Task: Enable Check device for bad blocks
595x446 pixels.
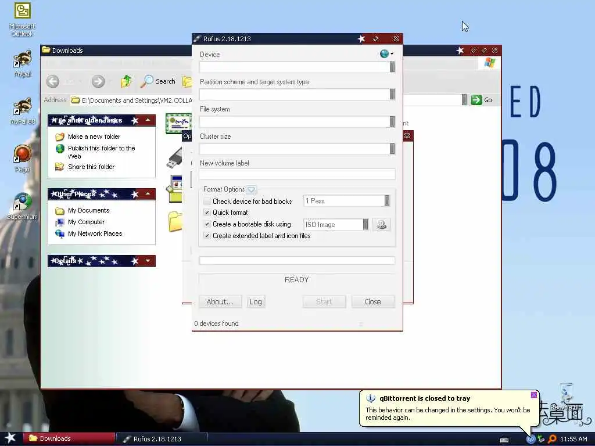Action: click(x=207, y=201)
